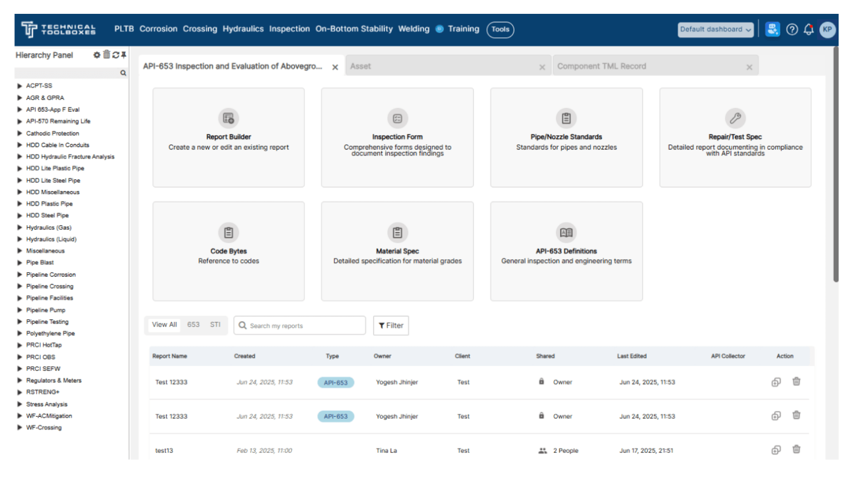Sort by Last Edited column header
The image size is (853, 479).
tap(632, 356)
